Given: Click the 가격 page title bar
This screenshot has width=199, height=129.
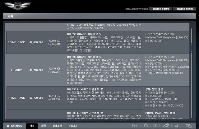Looking at the screenshot, I should coord(99,16).
